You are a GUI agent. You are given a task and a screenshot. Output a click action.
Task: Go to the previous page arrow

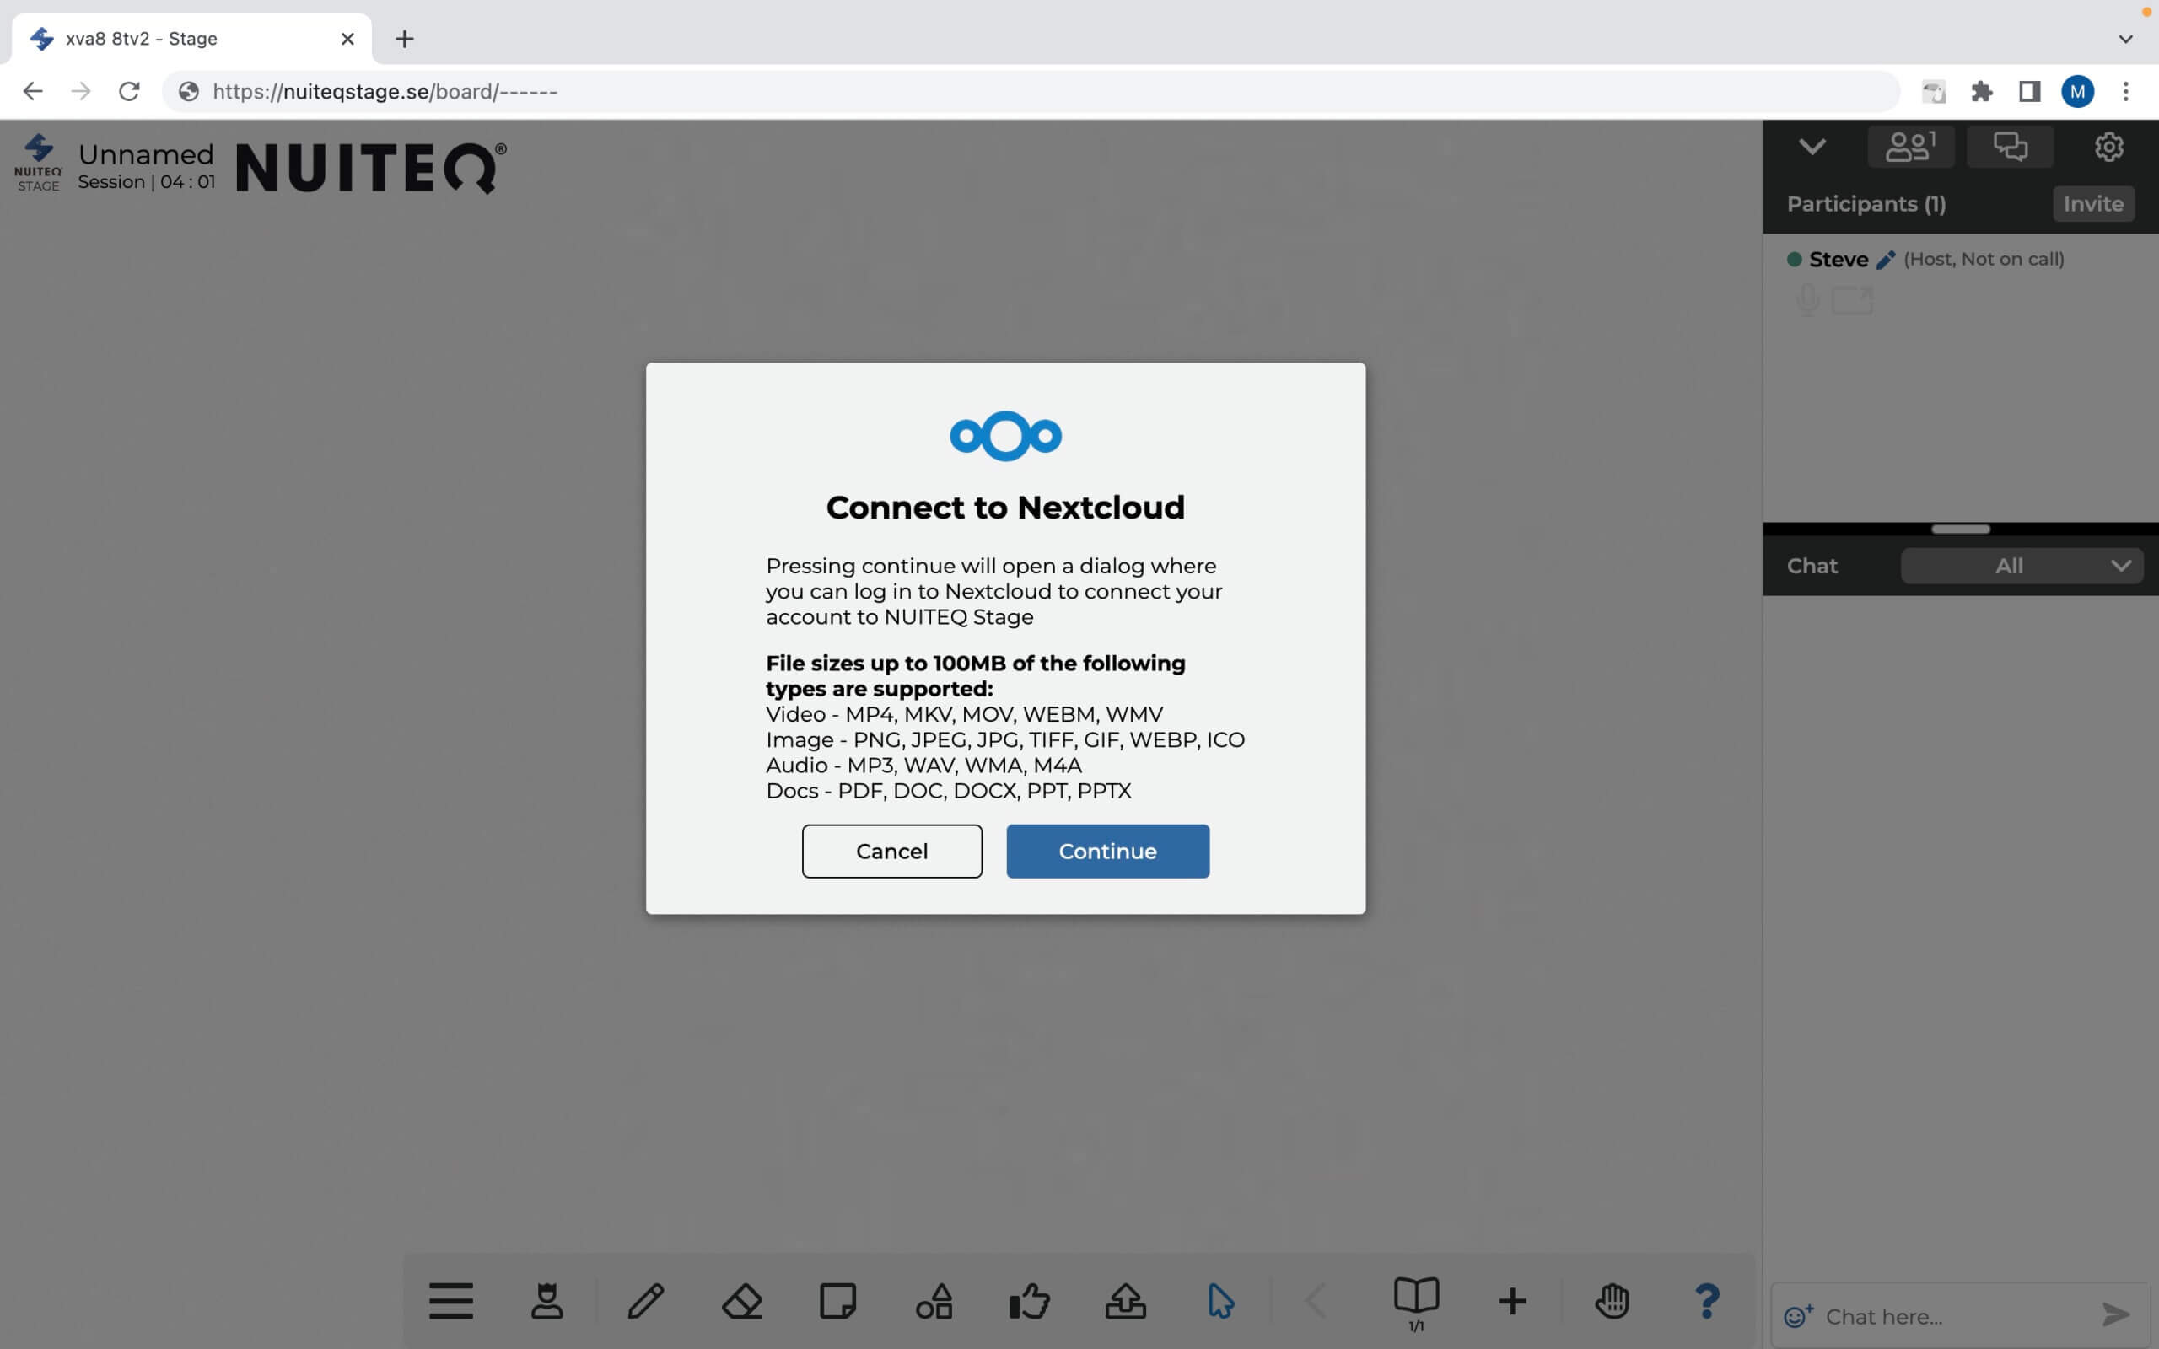coord(1315,1300)
